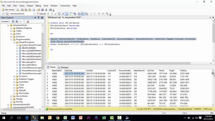Click the query editor horizontal scrollbar
Viewport: 215px width, 121px height.
(119, 63)
